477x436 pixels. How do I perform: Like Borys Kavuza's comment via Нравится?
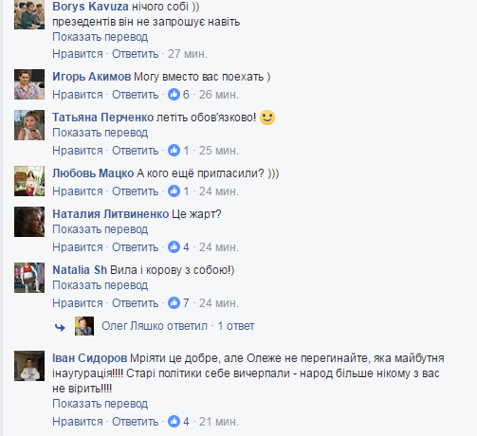pyautogui.click(x=78, y=54)
